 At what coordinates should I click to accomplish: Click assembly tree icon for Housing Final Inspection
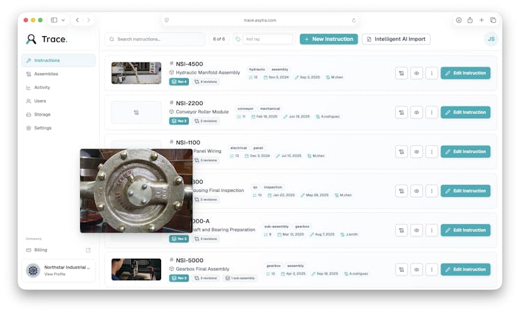pyautogui.click(x=402, y=191)
